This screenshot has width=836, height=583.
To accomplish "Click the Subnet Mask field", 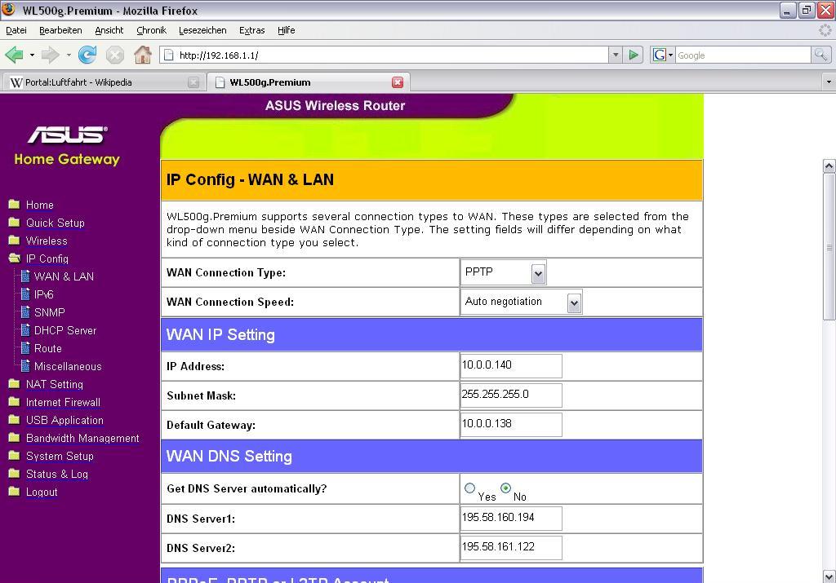I will [x=511, y=395].
